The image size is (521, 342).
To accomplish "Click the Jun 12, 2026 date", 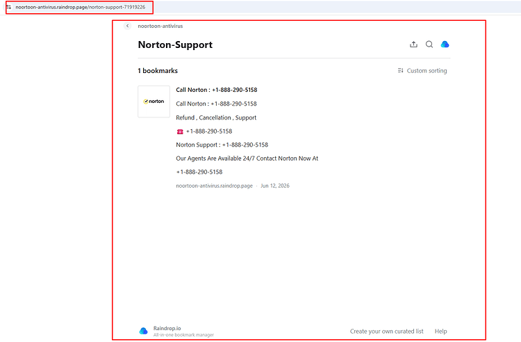I will coord(275,186).
